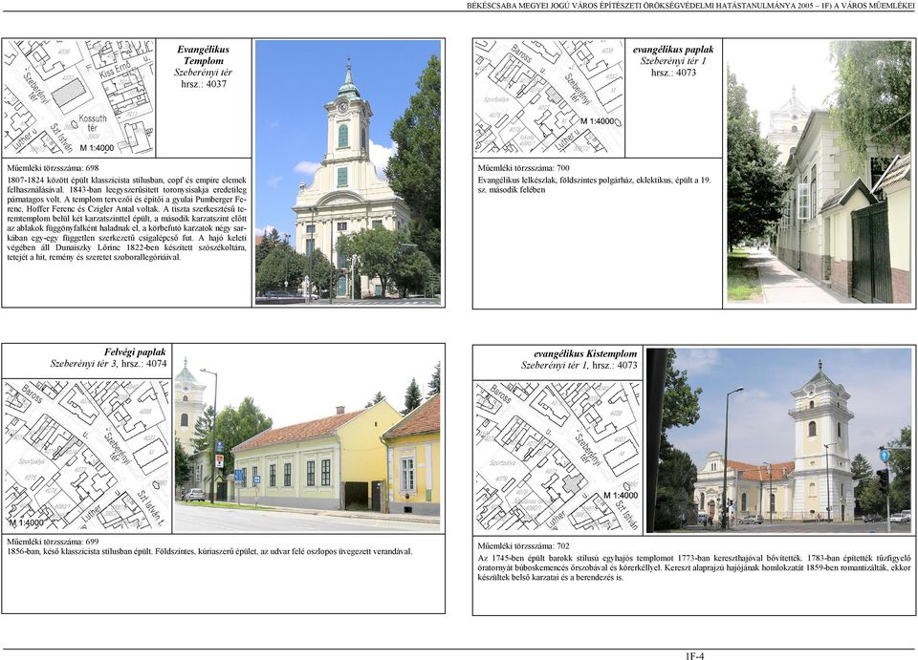The width and height of the screenshot is (918, 660).
Task: Click the evangélikus Kistemplom site map
Action: pos(557,457)
